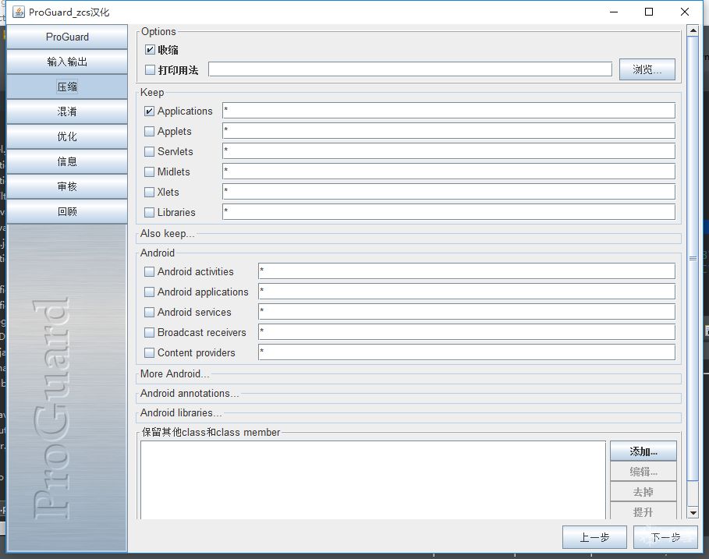Check Broadcast receivers checkbox

click(x=149, y=333)
